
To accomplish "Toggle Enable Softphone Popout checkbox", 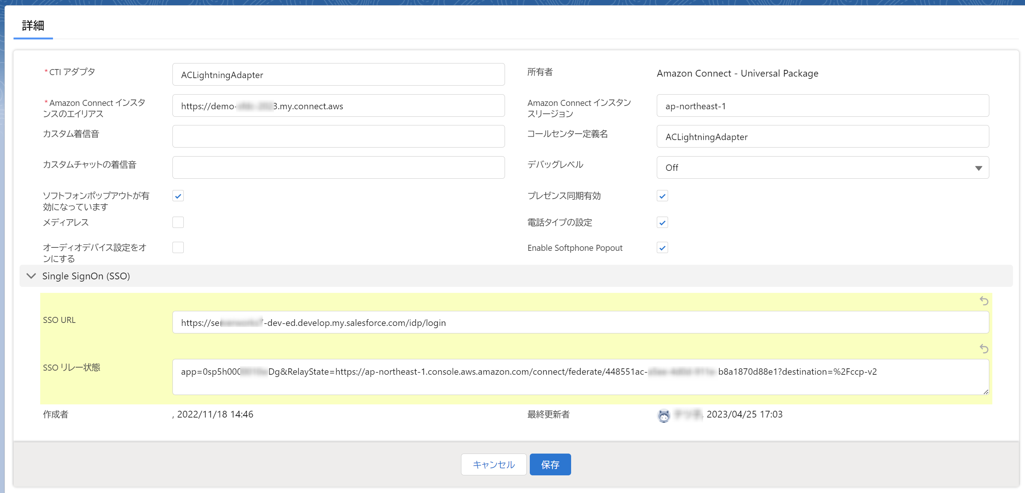I will (x=662, y=247).
